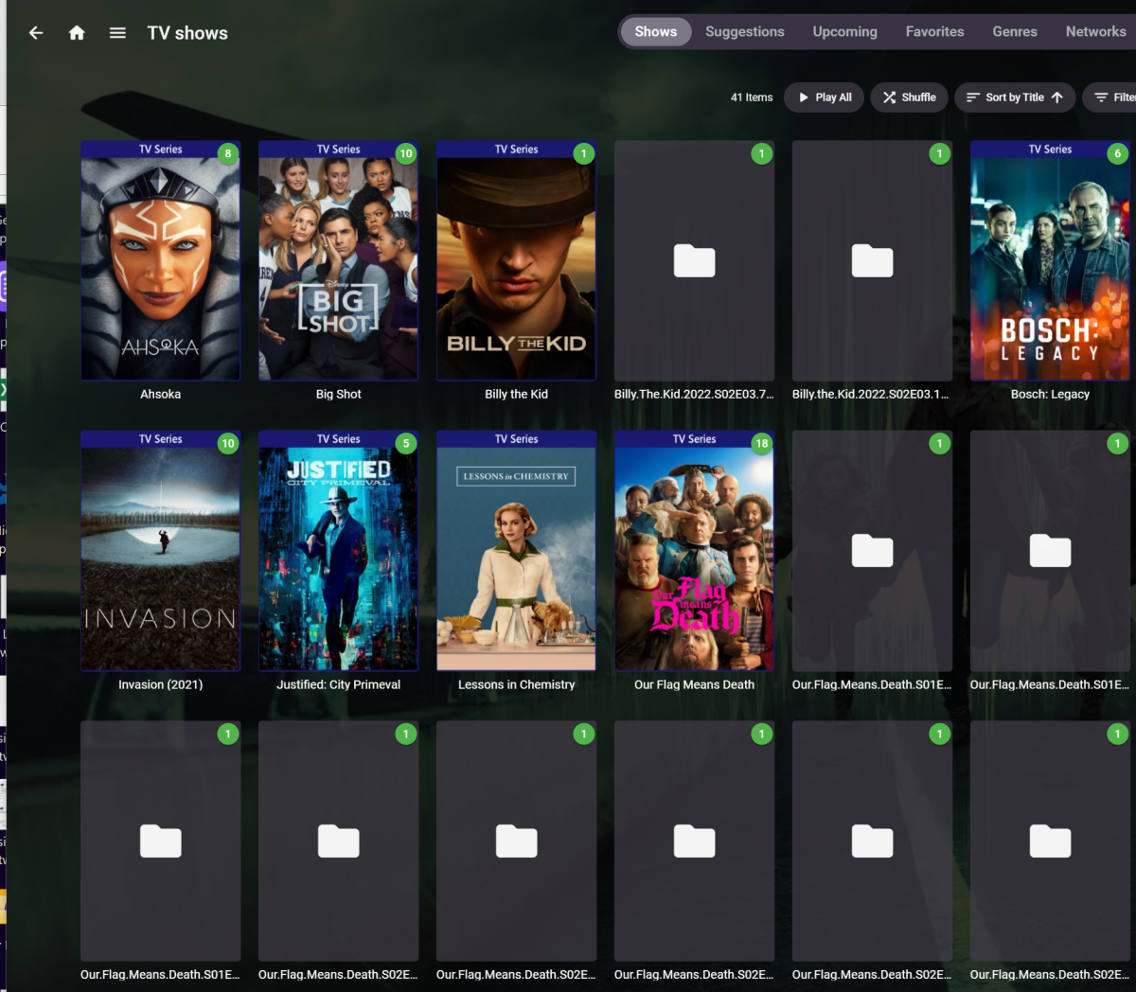This screenshot has width=1136, height=992.
Task: Open the Bosch: Legacy series page
Action: click(x=1050, y=261)
